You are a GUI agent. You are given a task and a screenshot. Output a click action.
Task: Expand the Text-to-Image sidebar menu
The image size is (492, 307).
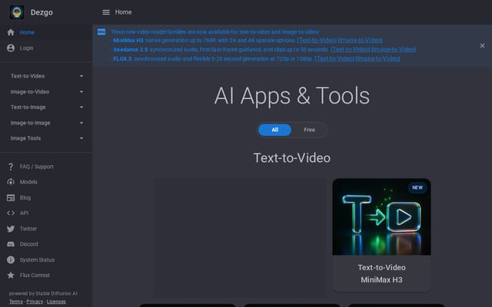pyautogui.click(x=46, y=107)
